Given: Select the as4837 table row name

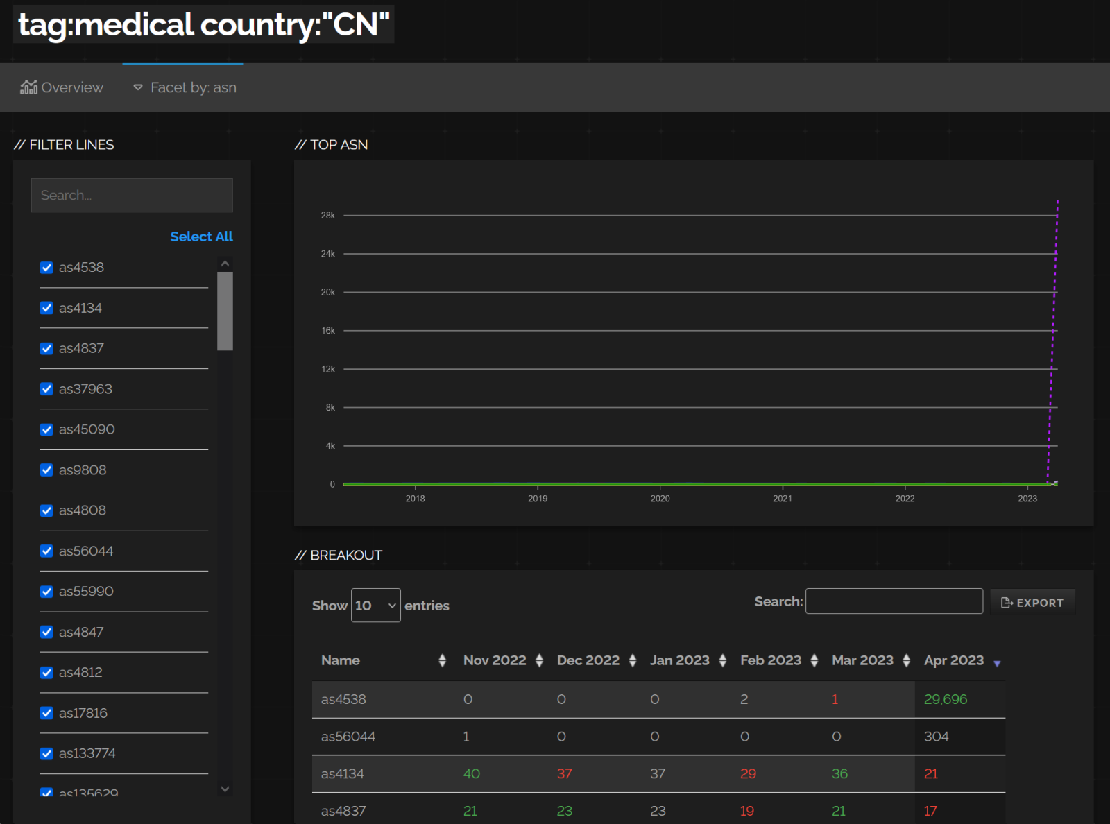Looking at the screenshot, I should point(343,811).
